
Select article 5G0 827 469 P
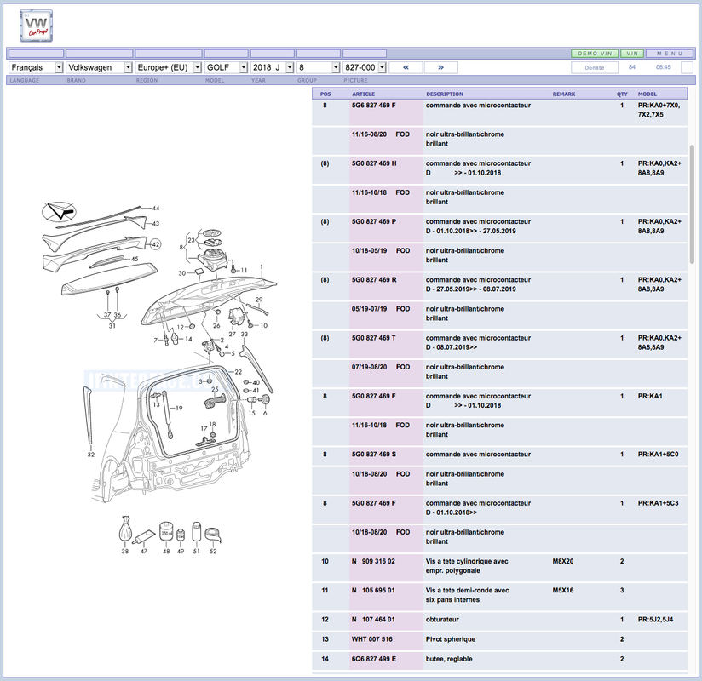[x=374, y=221]
